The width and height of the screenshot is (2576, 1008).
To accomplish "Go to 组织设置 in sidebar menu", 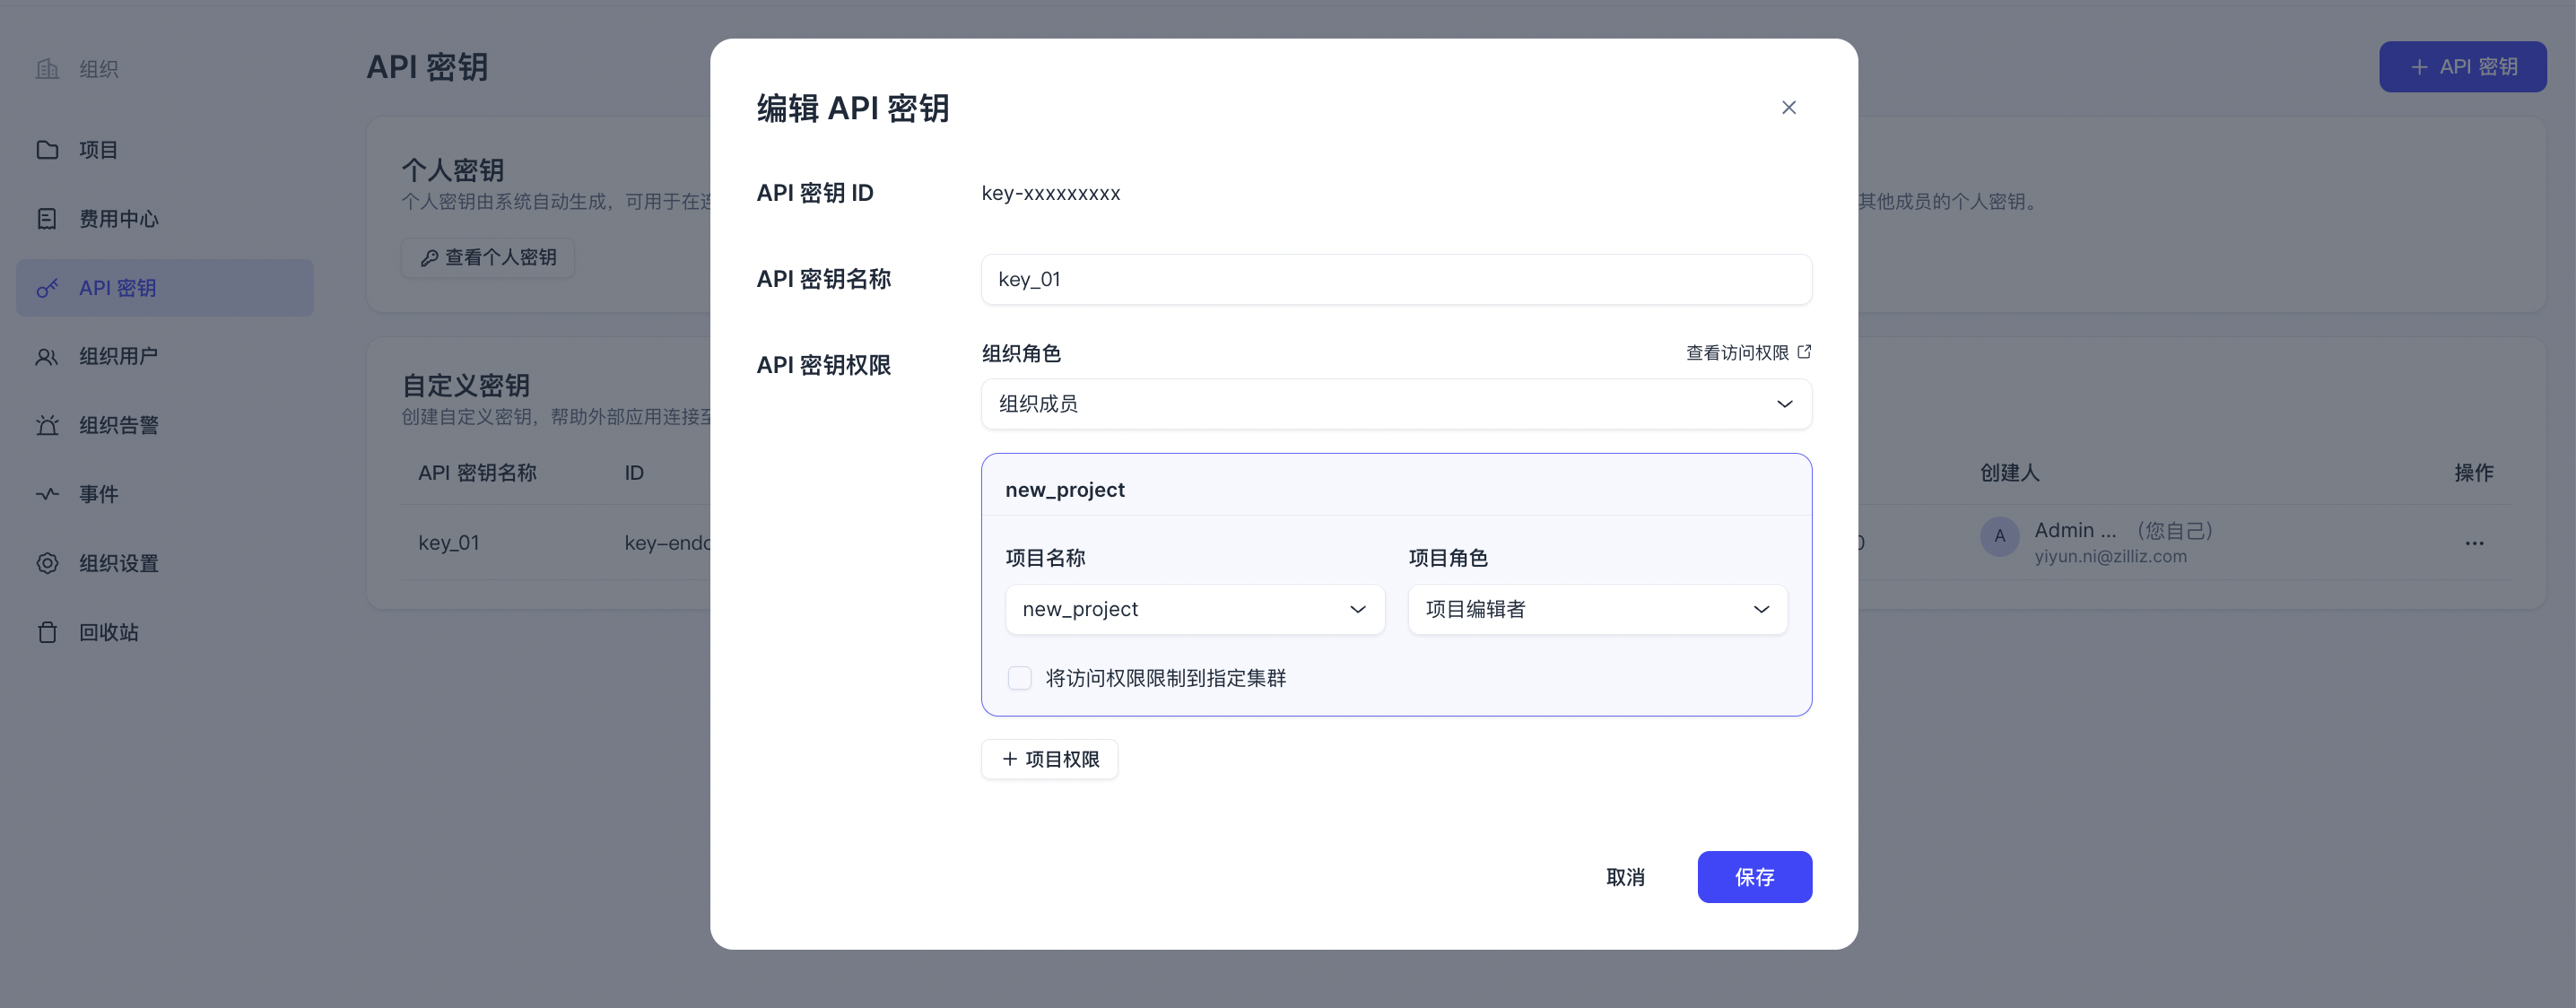I will click(x=165, y=563).
